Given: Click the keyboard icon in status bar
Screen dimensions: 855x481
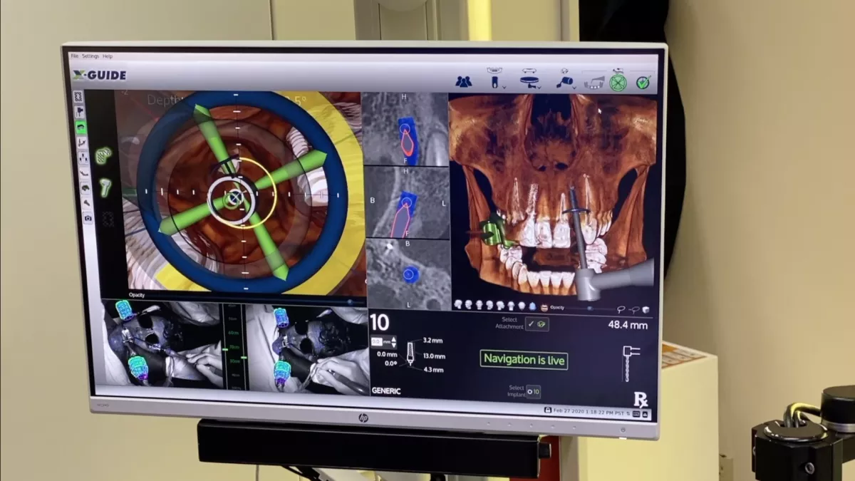Looking at the screenshot, I should tap(635, 413).
